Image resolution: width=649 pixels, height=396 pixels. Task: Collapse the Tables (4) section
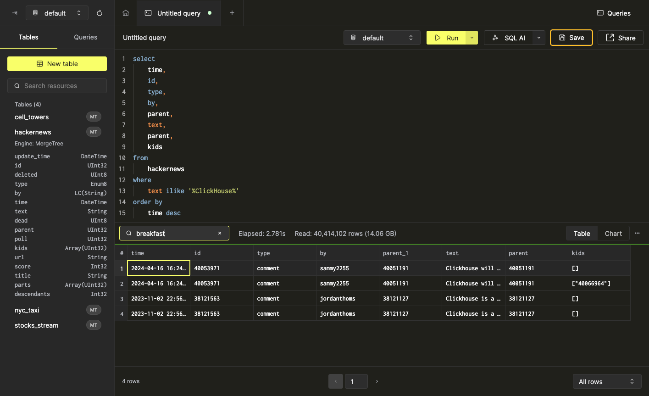[28, 104]
